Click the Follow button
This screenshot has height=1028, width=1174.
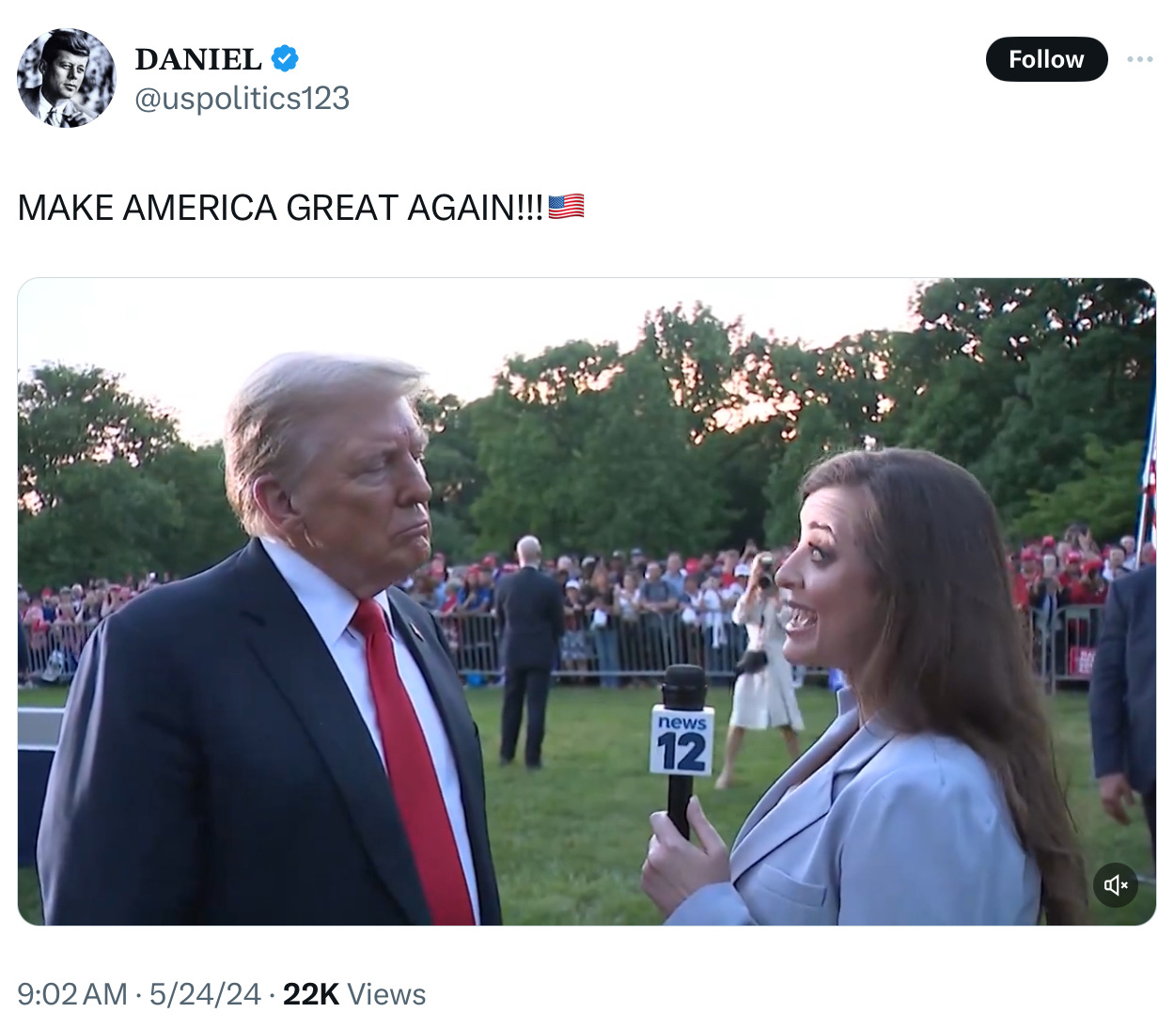[x=1046, y=59]
